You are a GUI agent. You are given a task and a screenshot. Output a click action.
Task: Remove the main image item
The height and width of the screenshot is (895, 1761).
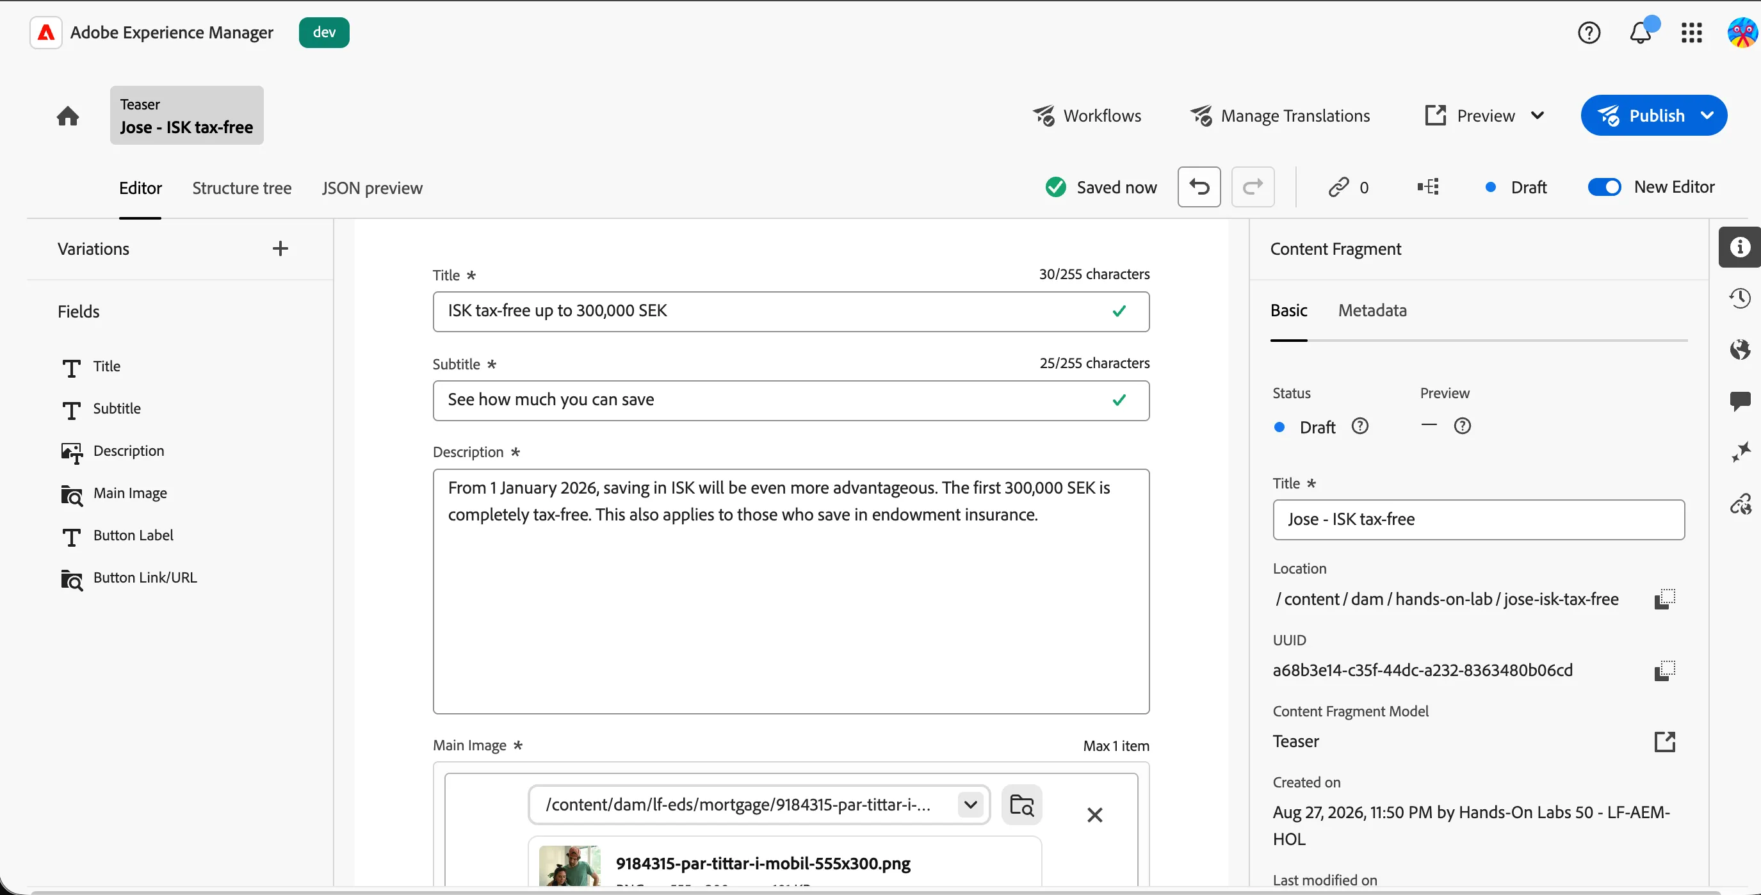1094,814
